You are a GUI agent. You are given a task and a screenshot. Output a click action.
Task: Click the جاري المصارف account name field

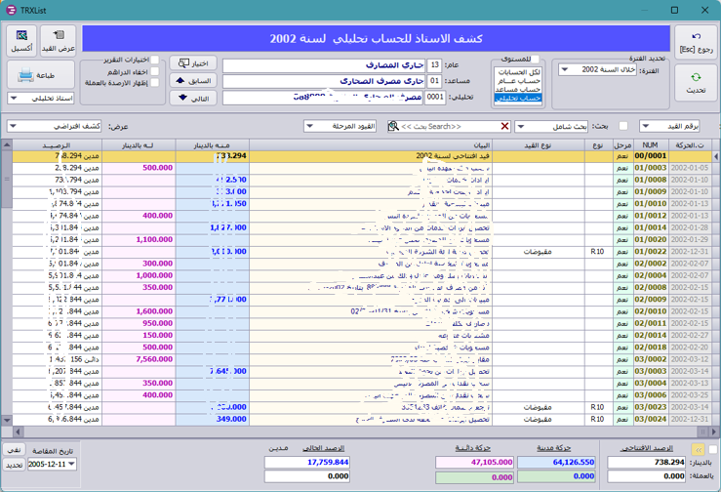click(324, 65)
